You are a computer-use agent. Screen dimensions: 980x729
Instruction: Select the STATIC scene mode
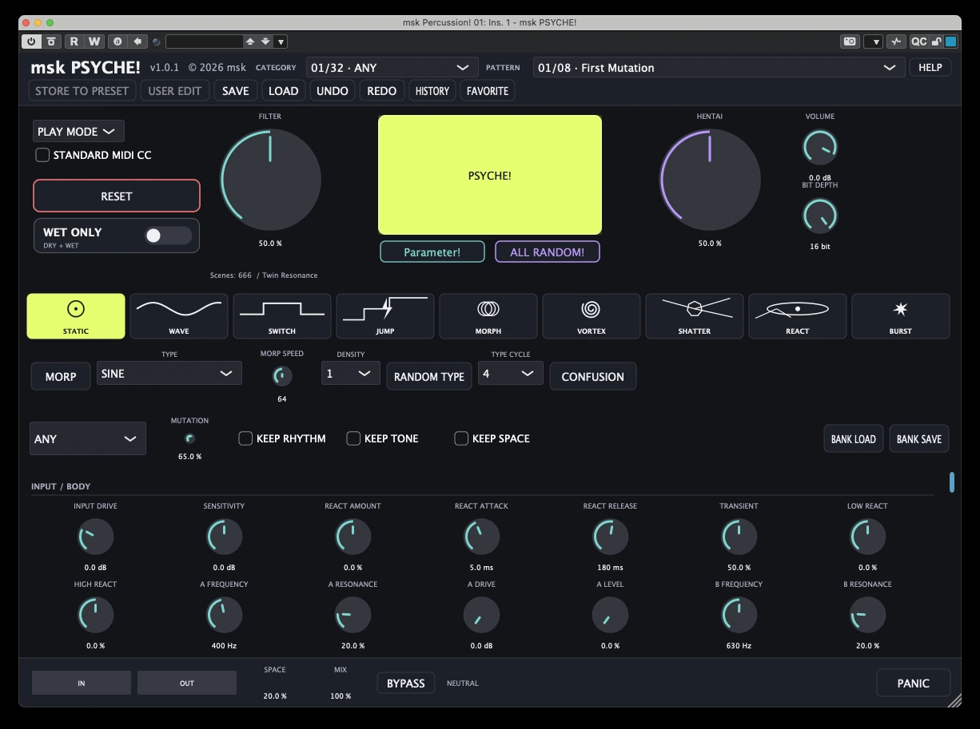[76, 316]
